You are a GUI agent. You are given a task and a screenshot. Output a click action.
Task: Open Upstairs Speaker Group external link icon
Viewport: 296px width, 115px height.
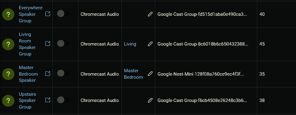point(48,100)
